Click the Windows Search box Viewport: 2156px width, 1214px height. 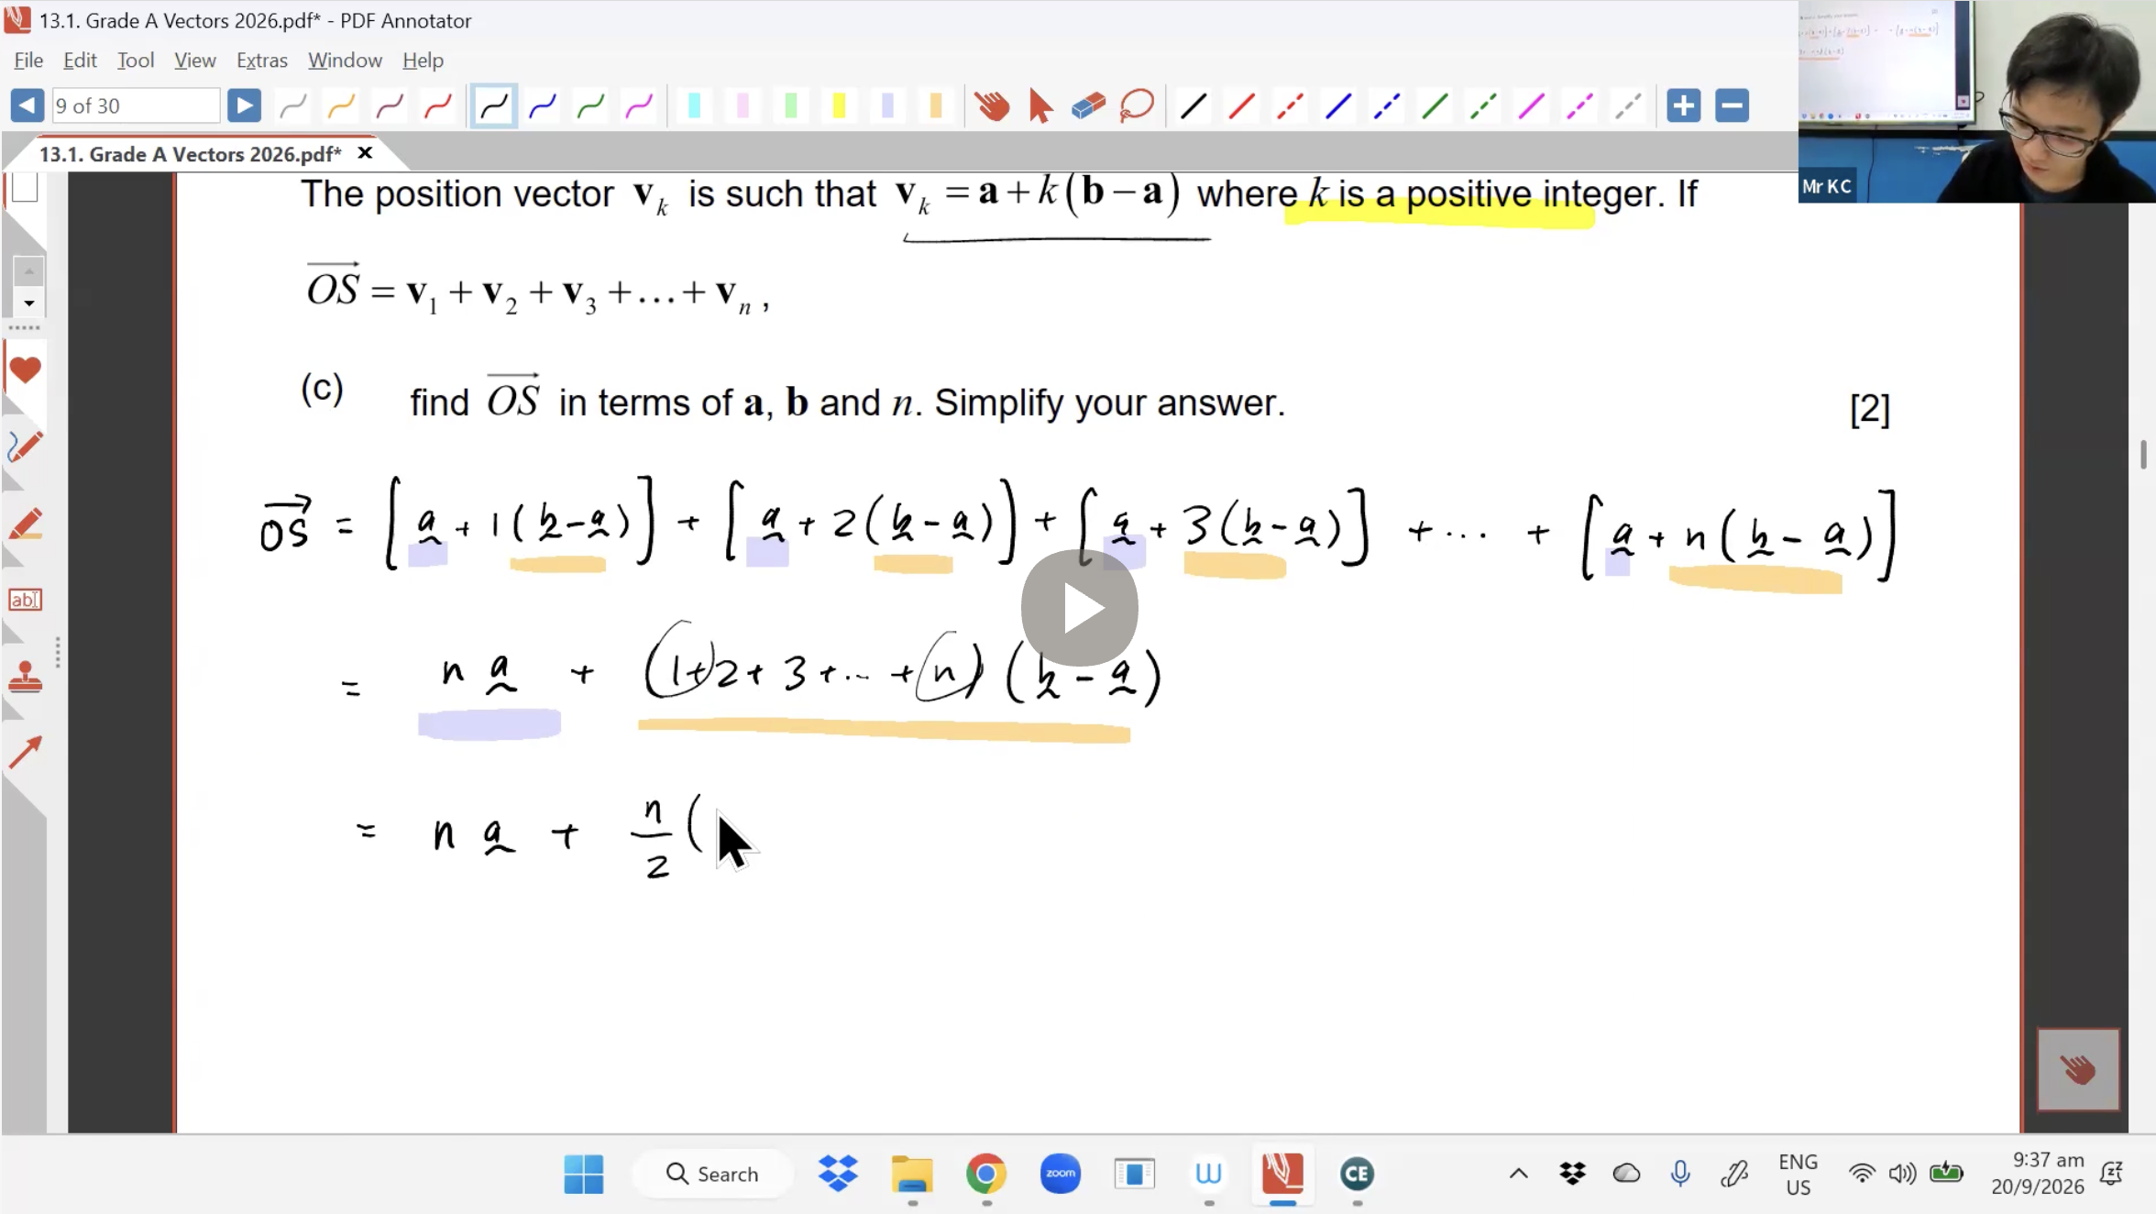(x=713, y=1174)
